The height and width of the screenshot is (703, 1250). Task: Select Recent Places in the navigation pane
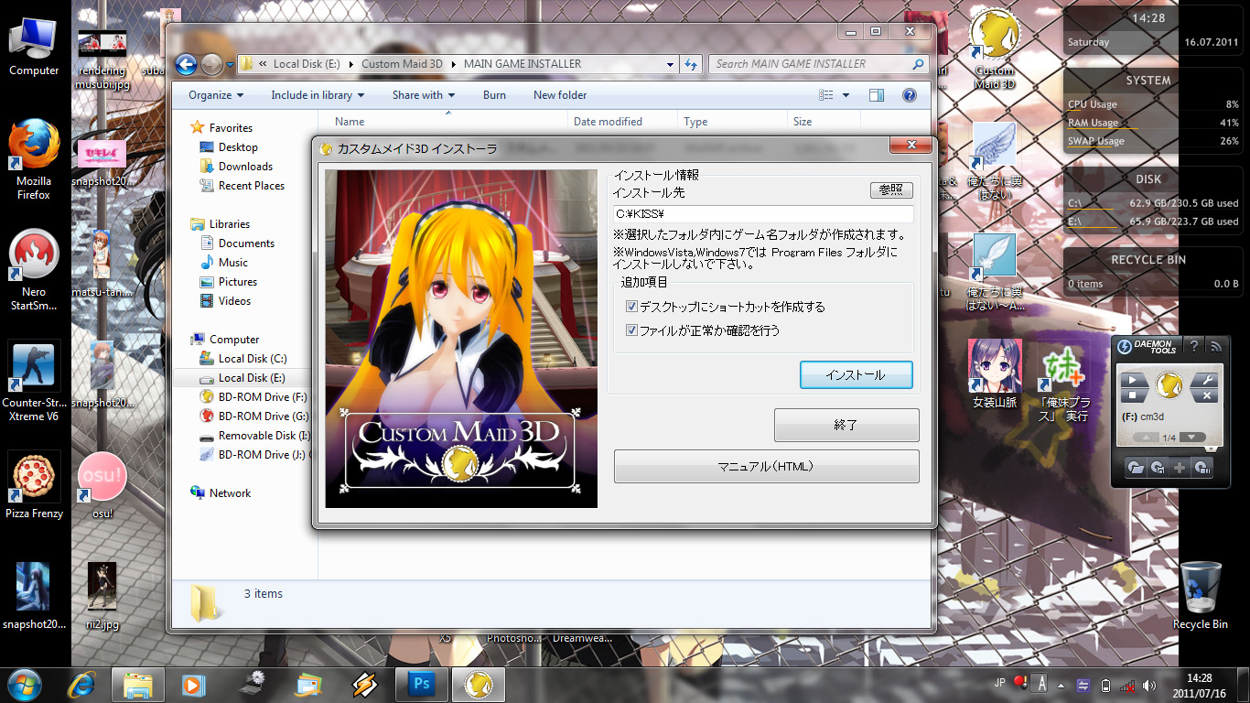coord(242,186)
